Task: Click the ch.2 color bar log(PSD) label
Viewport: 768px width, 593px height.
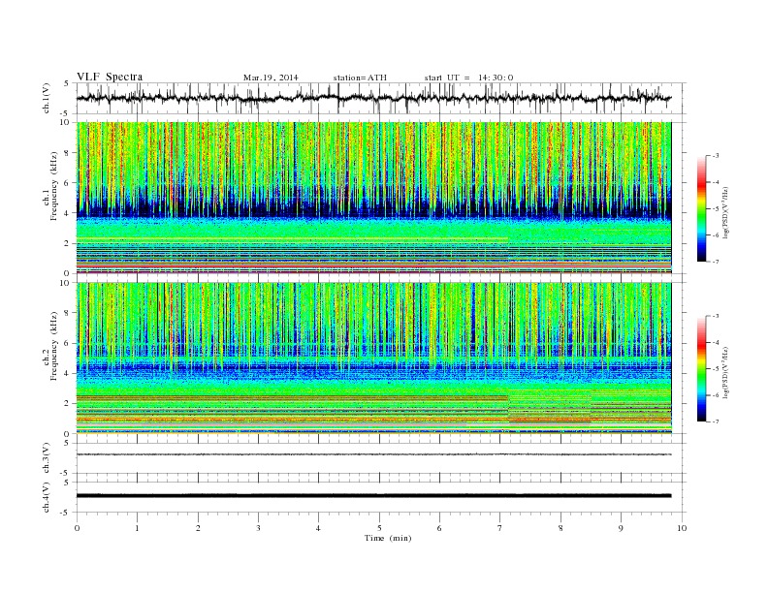Action: click(x=726, y=373)
